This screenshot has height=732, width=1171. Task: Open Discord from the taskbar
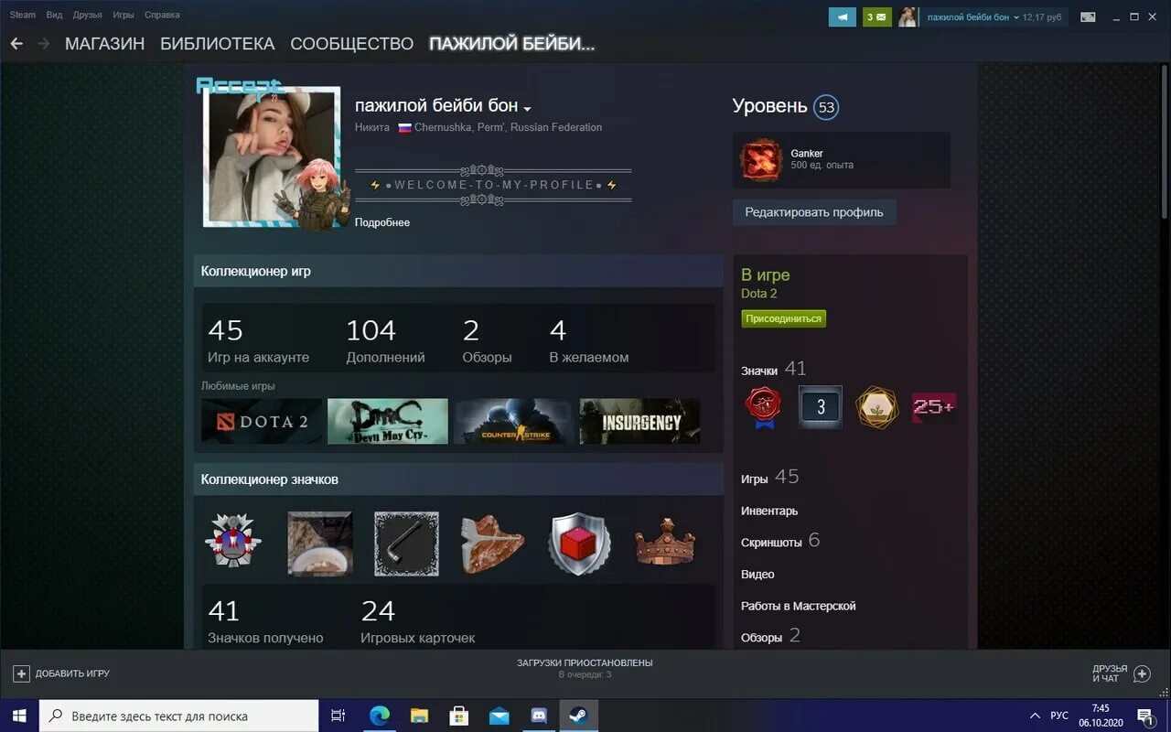[539, 716]
